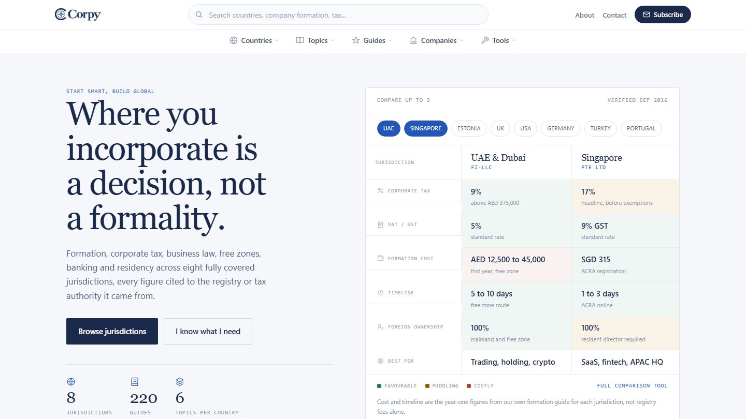Image resolution: width=746 pixels, height=419 pixels.
Task: Click the layers icon above 6 Topics
Action: tap(180, 382)
